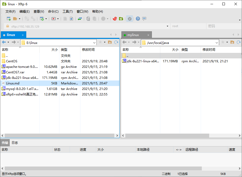Screen dimensions: 242x177
Task: Click the paste toolbar icon
Action: 94,19
